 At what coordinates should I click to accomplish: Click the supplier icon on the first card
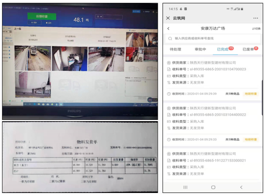(x=169, y=63)
